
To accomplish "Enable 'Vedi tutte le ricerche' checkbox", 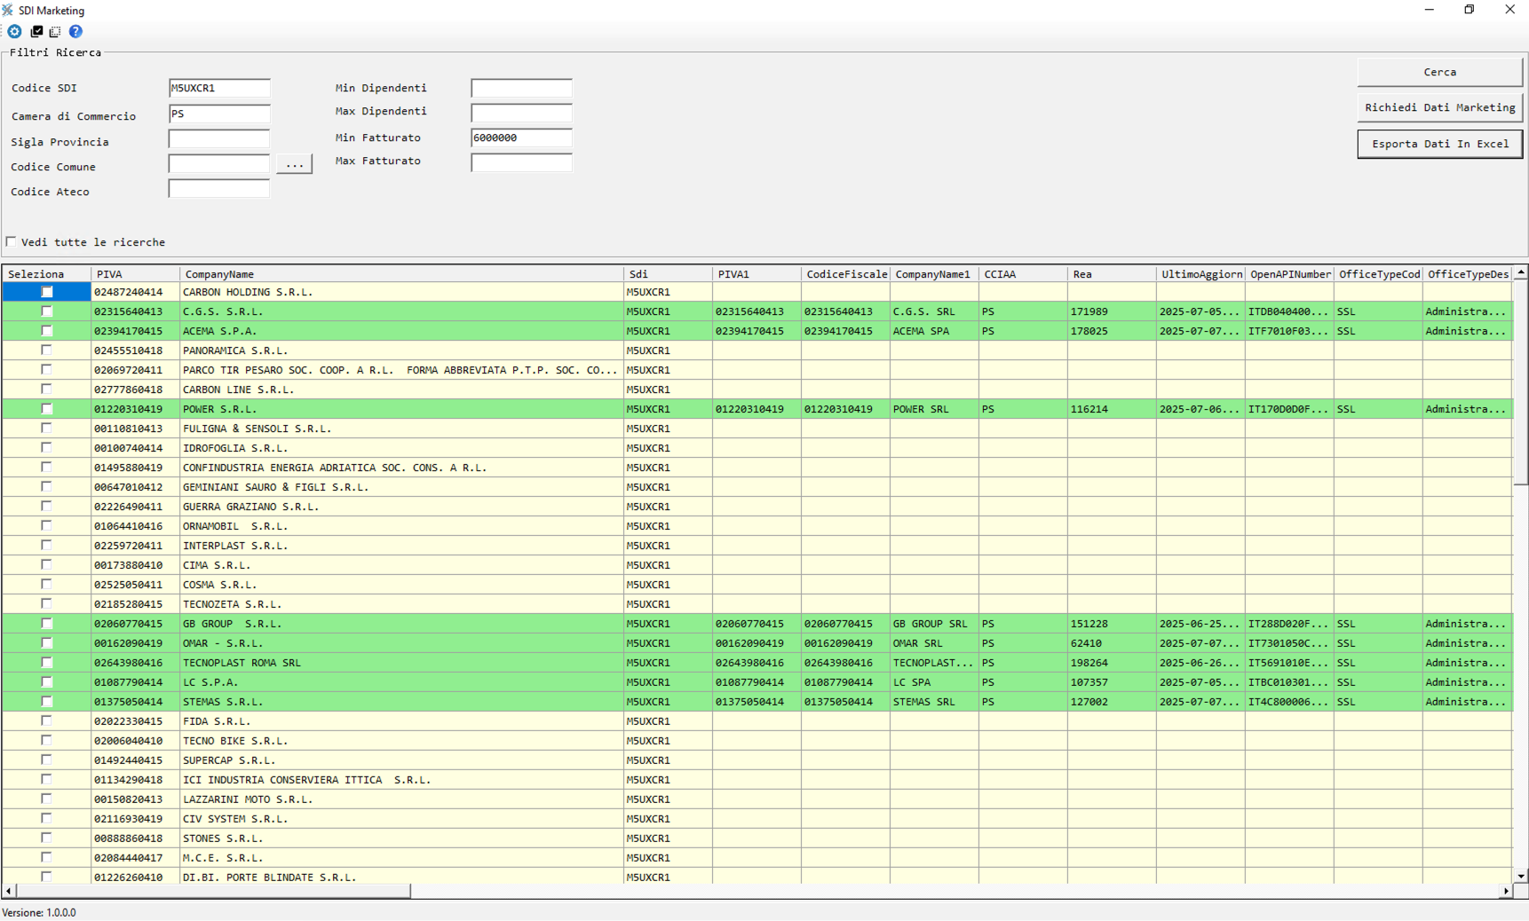I will click(12, 241).
